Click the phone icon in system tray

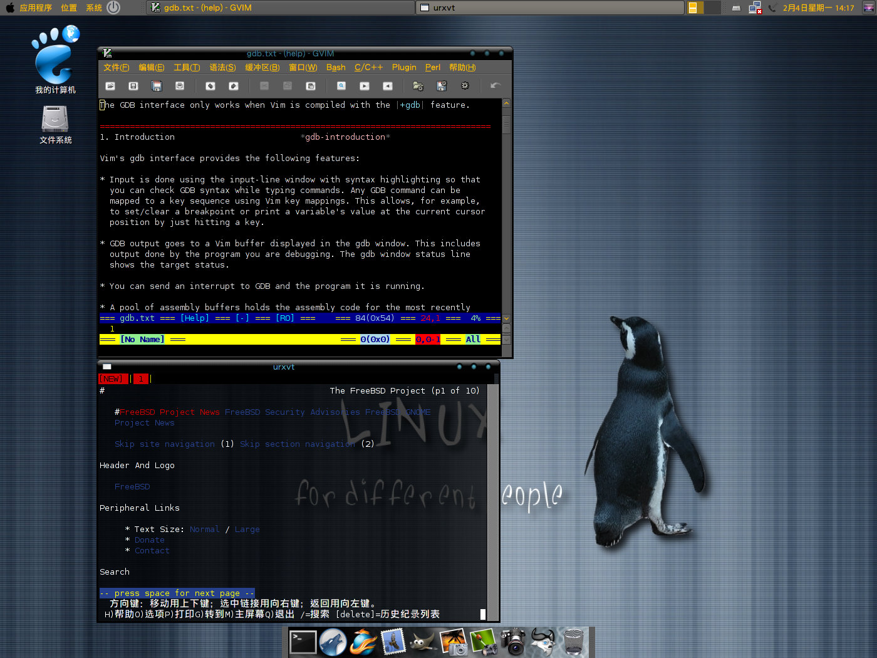772,8
